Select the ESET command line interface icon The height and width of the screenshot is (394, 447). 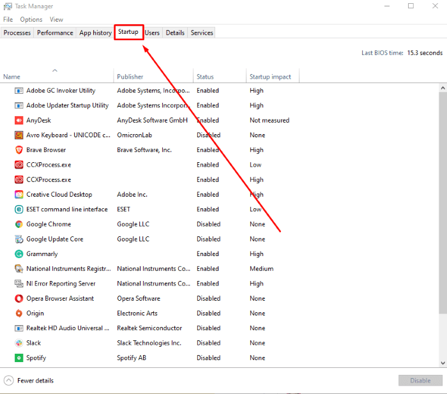click(x=19, y=209)
